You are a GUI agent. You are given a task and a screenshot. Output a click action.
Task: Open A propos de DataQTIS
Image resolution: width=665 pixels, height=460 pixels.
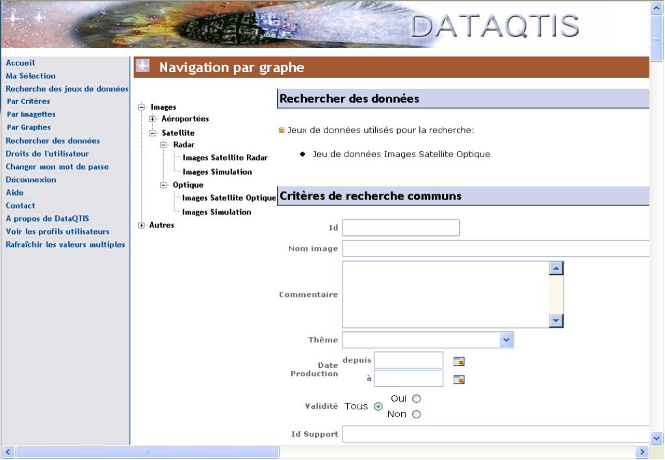click(47, 219)
